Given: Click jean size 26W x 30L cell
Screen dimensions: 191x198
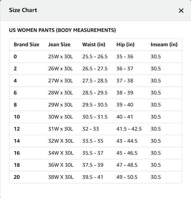Looking at the screenshot, I should coord(60,69).
